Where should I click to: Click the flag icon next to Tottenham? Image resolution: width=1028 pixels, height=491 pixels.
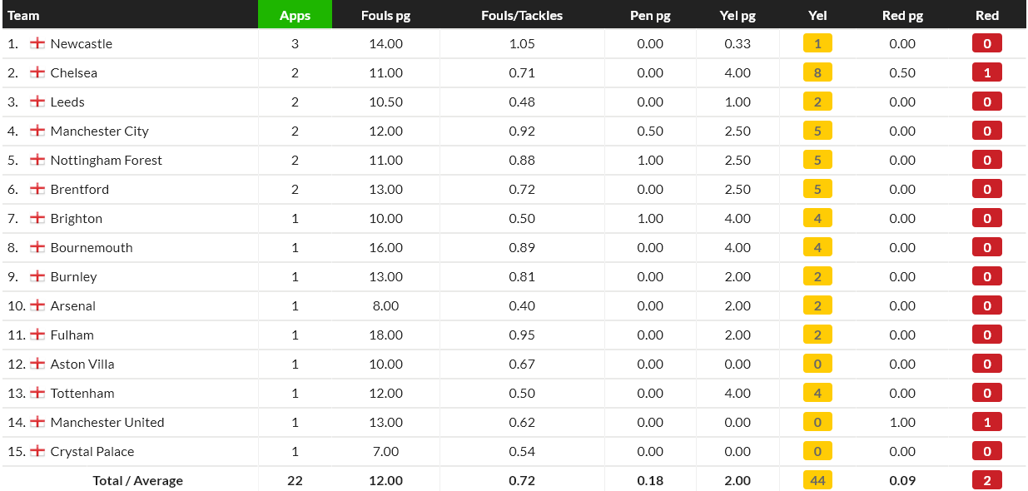tap(37, 393)
